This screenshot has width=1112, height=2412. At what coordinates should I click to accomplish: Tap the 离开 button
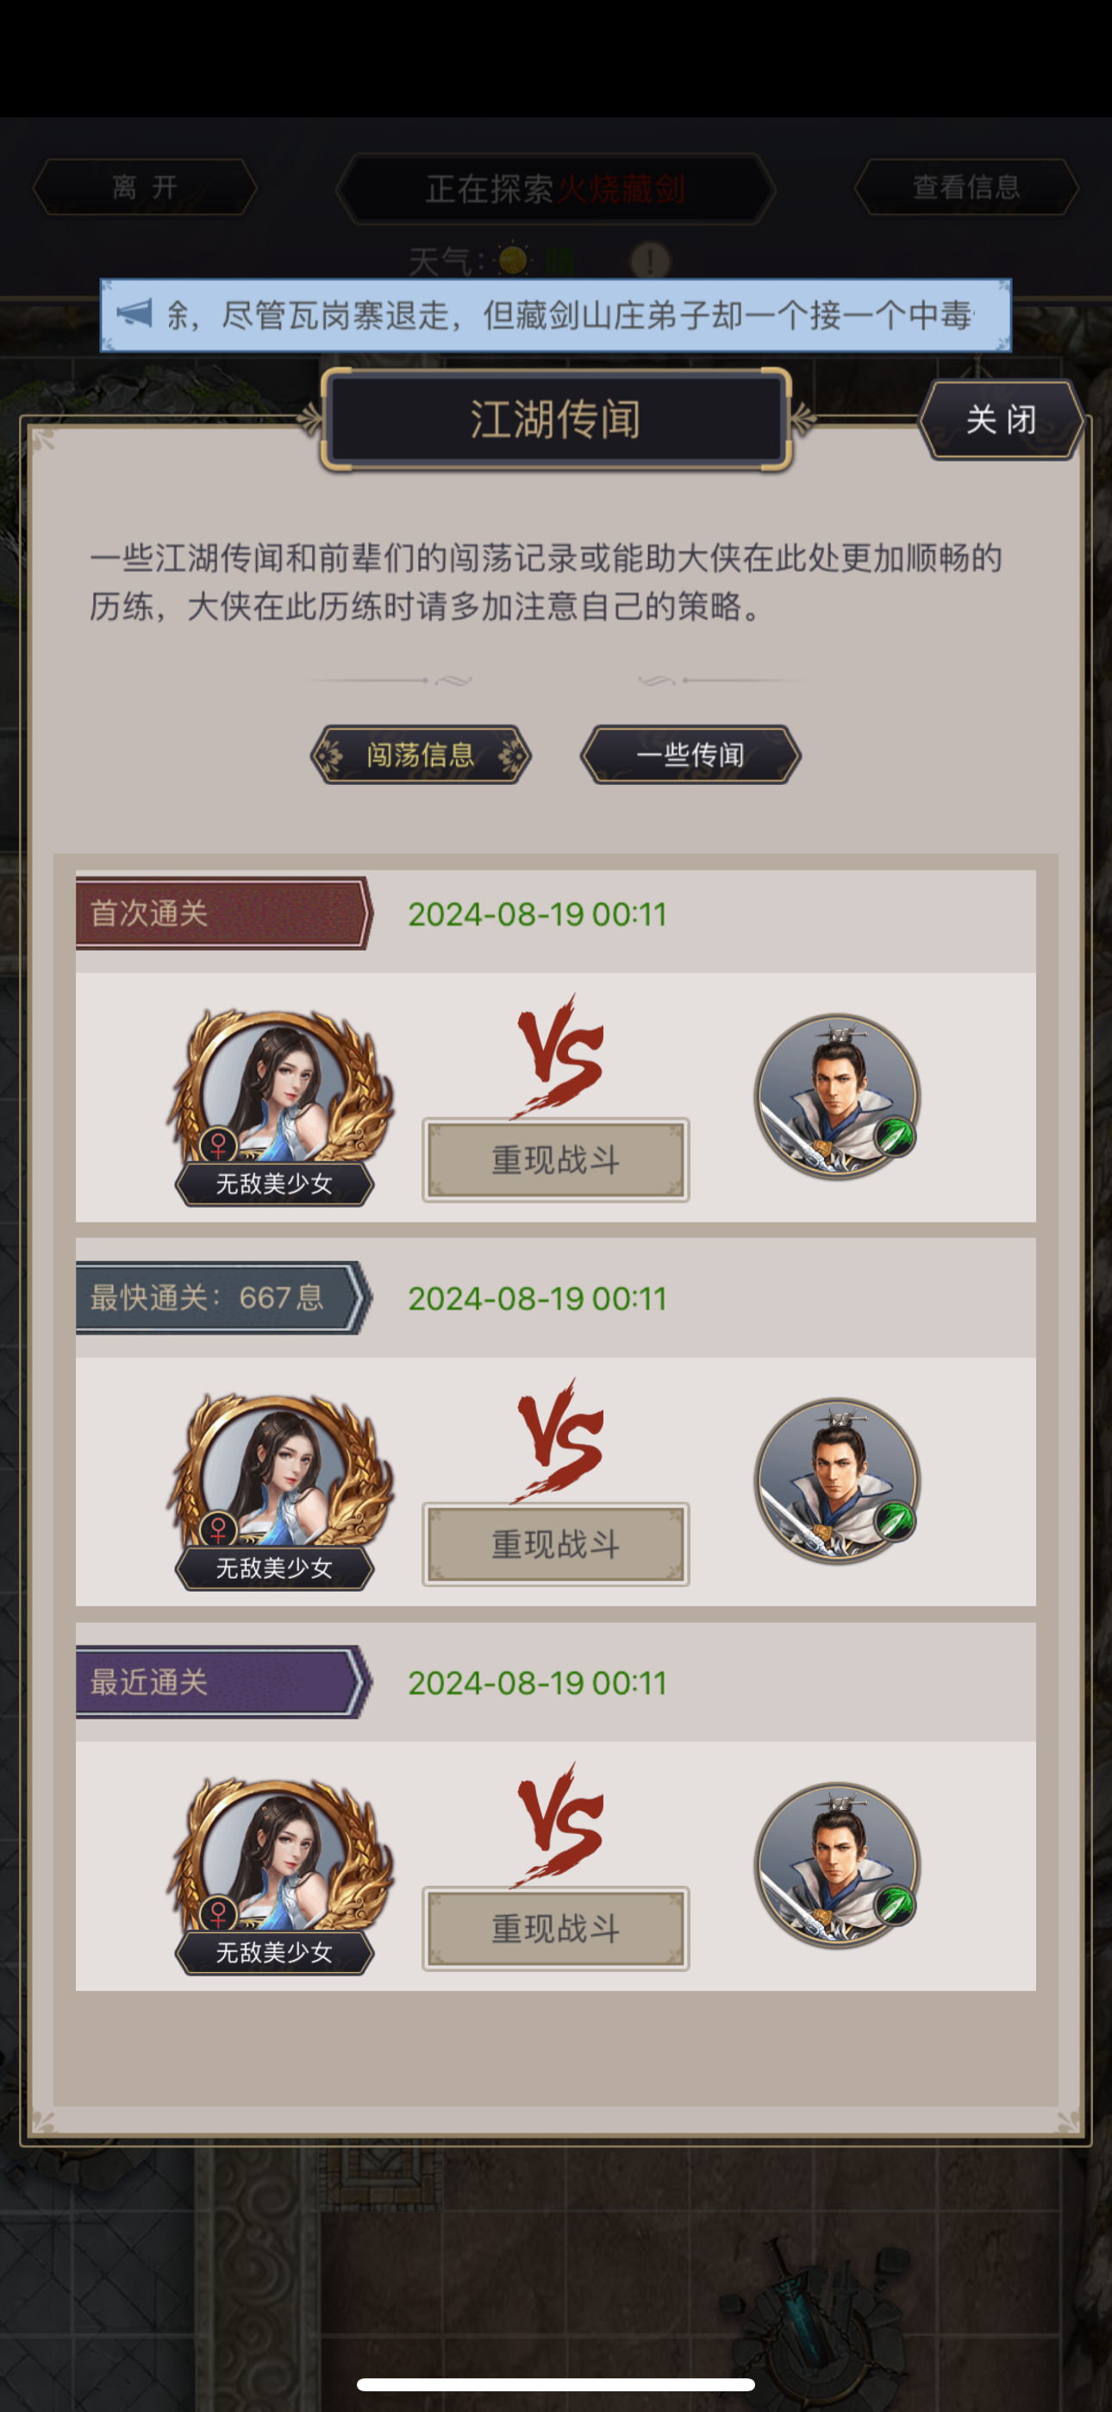coord(145,187)
